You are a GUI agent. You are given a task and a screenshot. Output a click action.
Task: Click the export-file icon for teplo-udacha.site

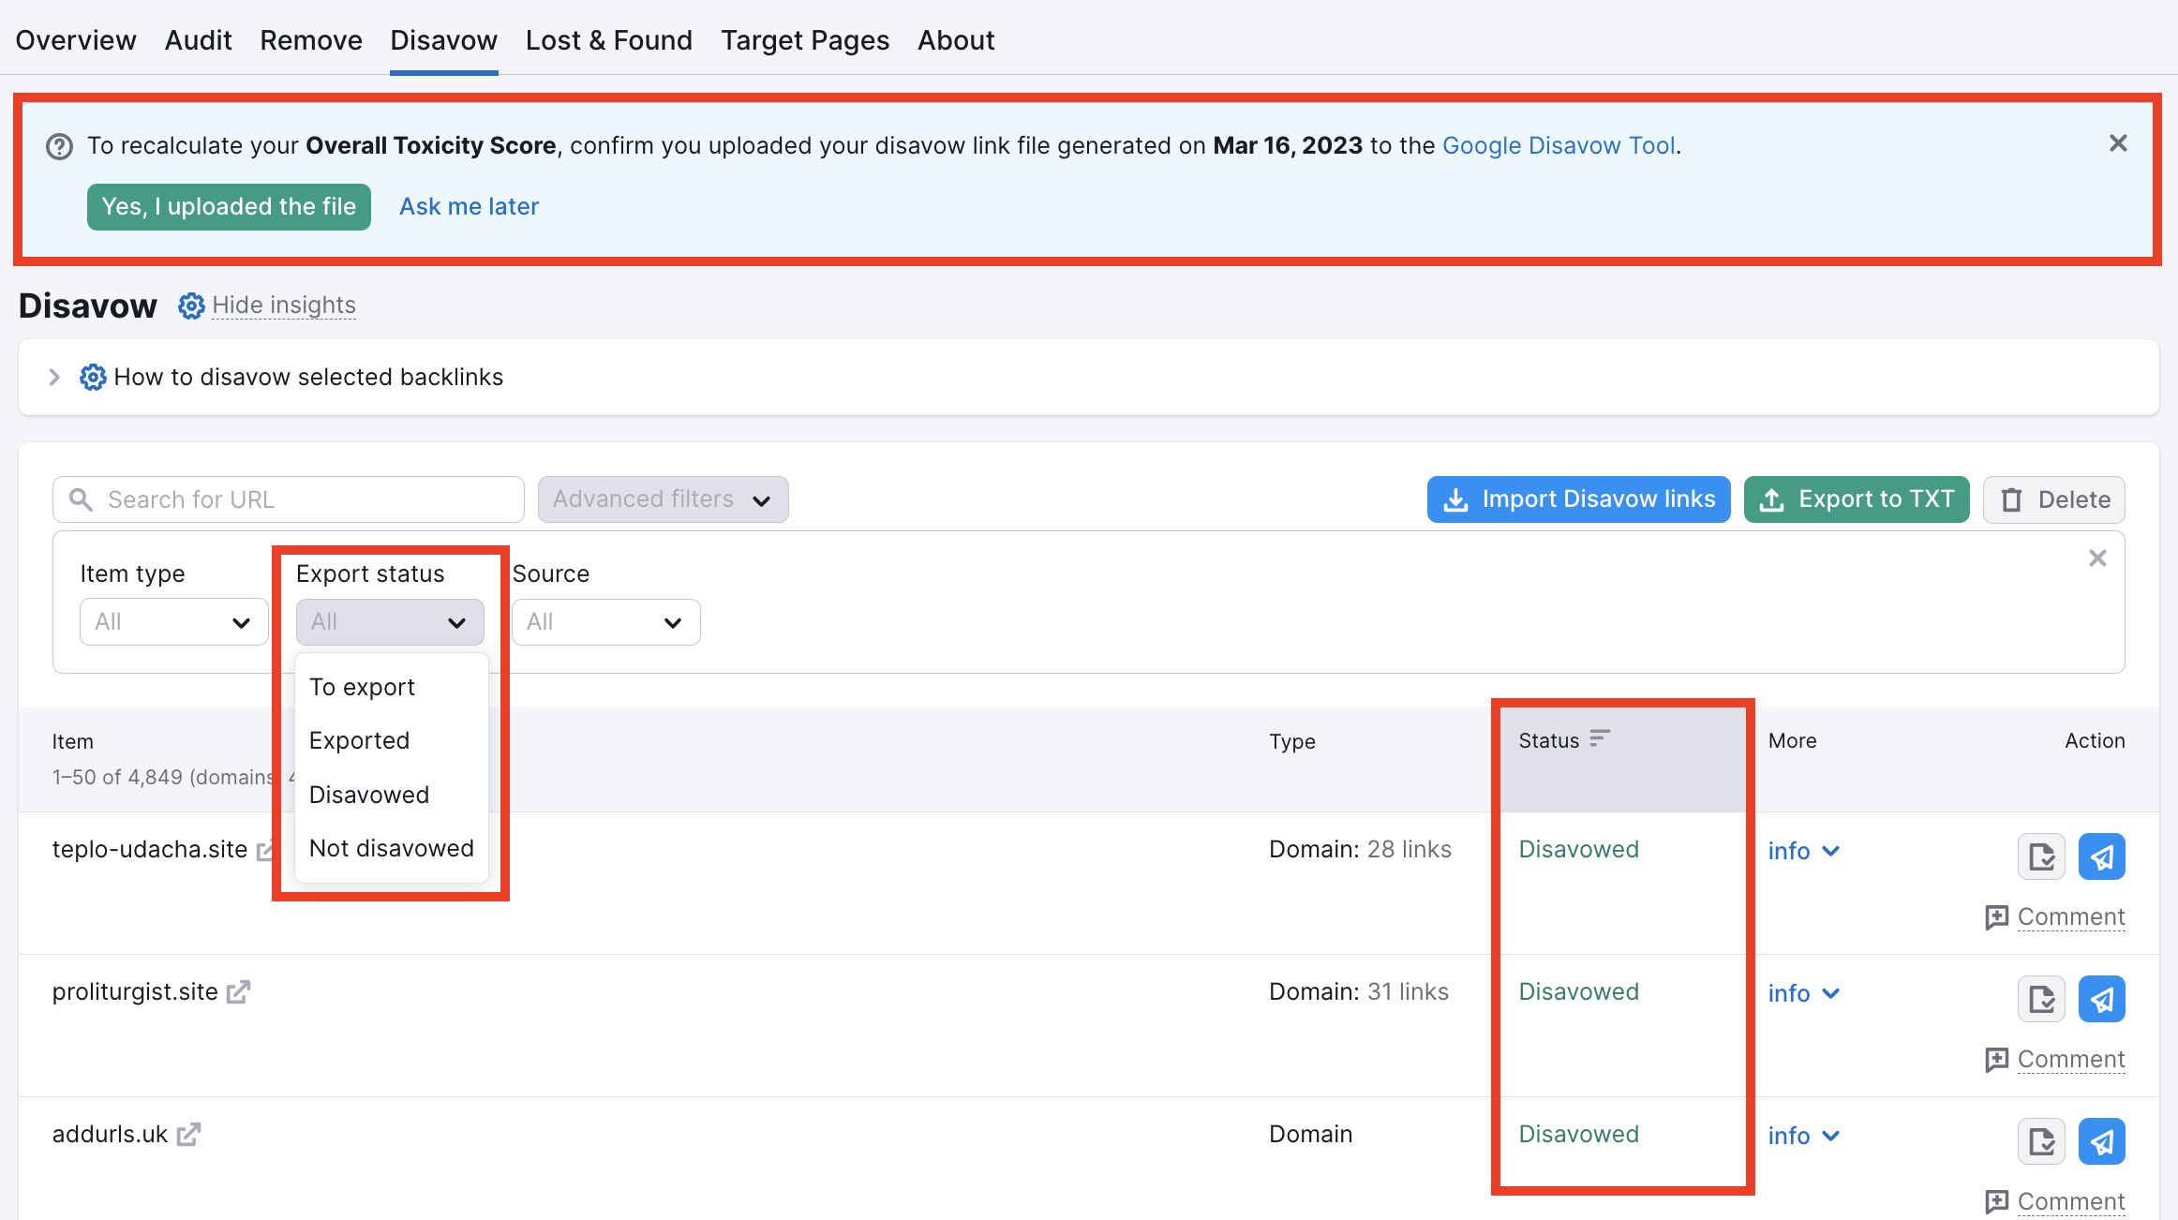tap(2040, 855)
